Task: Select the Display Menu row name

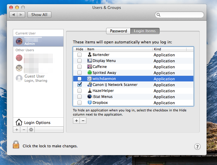Action: click(x=104, y=61)
